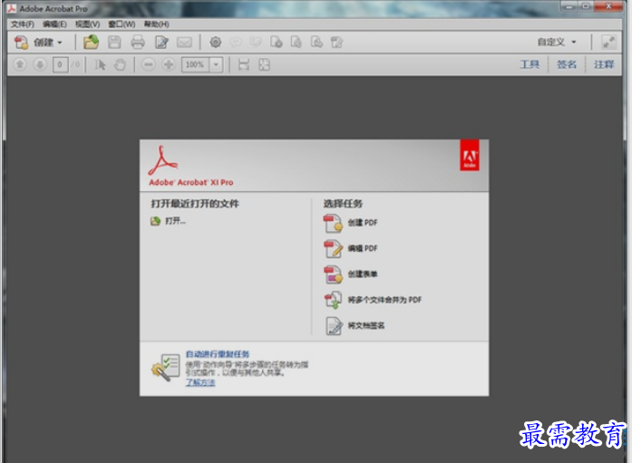Click the Adobe logo badge in welcome panel
Viewport: 632px width, 463px height.
coord(470,156)
